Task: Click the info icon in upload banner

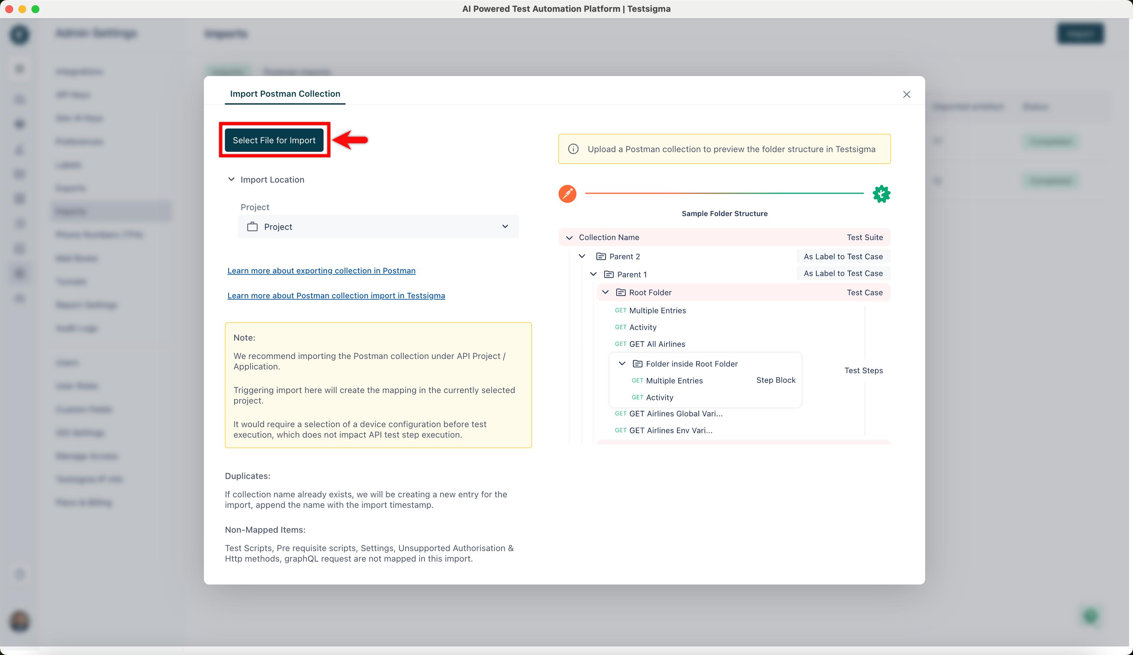Action: coord(573,149)
